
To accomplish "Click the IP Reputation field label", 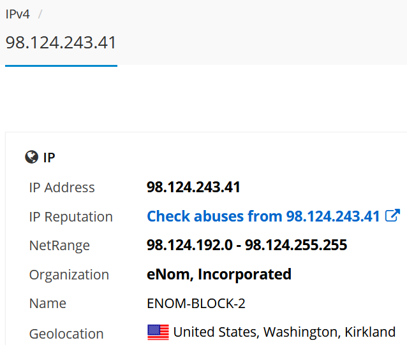I will point(71,217).
